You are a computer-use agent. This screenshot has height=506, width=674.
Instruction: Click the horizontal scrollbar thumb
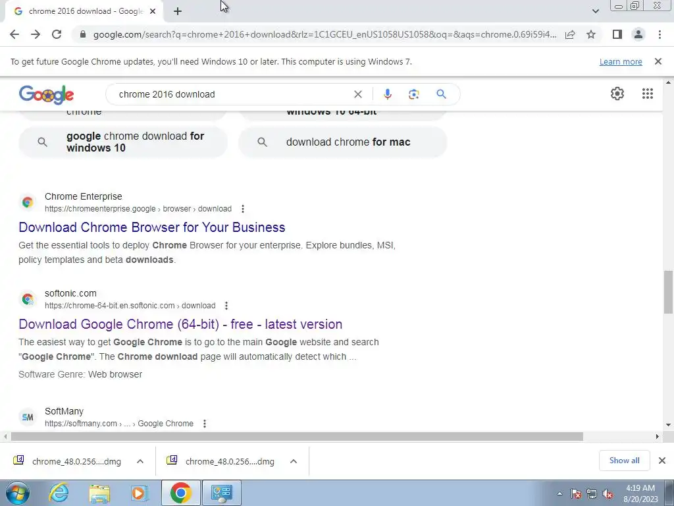point(297,436)
